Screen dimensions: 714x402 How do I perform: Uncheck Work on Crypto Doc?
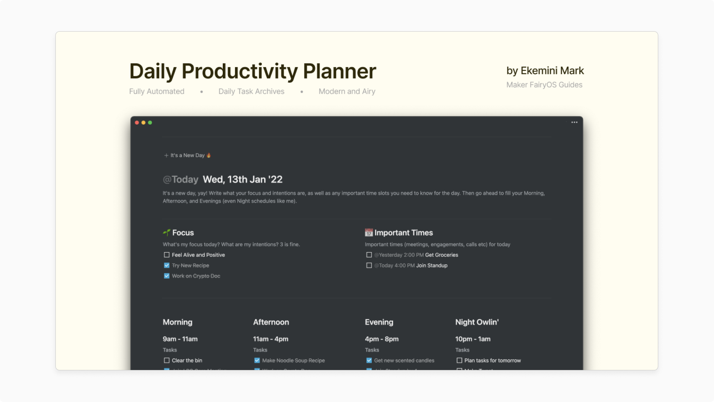click(x=166, y=275)
